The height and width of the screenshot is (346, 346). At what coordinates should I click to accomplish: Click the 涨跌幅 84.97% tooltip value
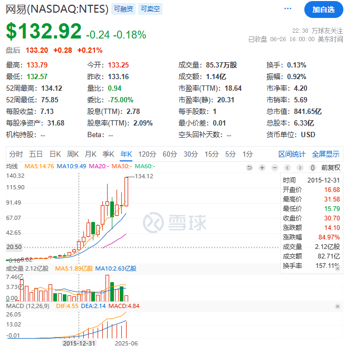pyautogui.click(x=329, y=237)
